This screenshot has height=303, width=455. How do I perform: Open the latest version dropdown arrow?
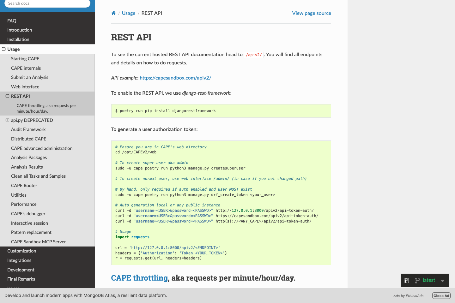click(442, 280)
